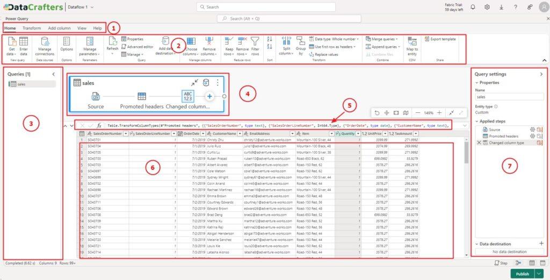Viewport: 550px width, 280px height.
Task: Launch the Advanced editor
Action: 137,47
